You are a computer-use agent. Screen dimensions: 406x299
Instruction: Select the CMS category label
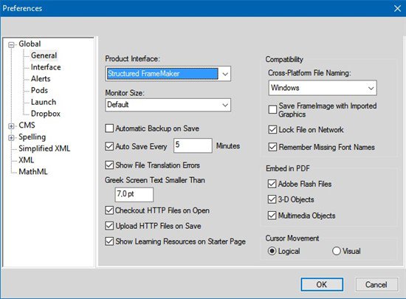[x=27, y=125]
